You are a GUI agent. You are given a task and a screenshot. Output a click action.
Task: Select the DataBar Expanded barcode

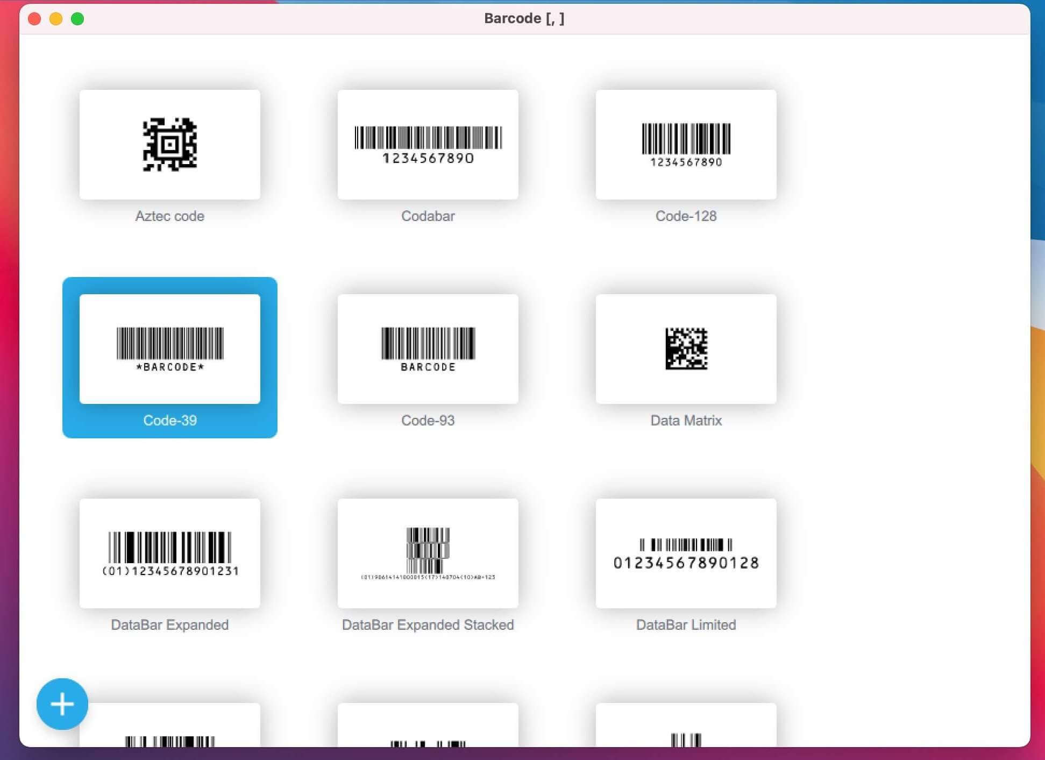click(169, 553)
